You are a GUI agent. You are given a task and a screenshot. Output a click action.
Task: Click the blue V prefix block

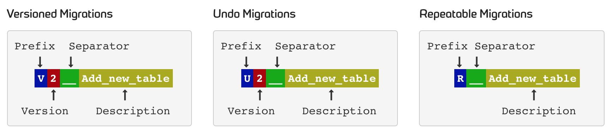point(41,78)
